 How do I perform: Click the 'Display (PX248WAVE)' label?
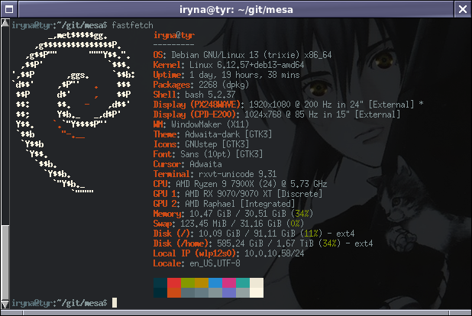(197, 105)
